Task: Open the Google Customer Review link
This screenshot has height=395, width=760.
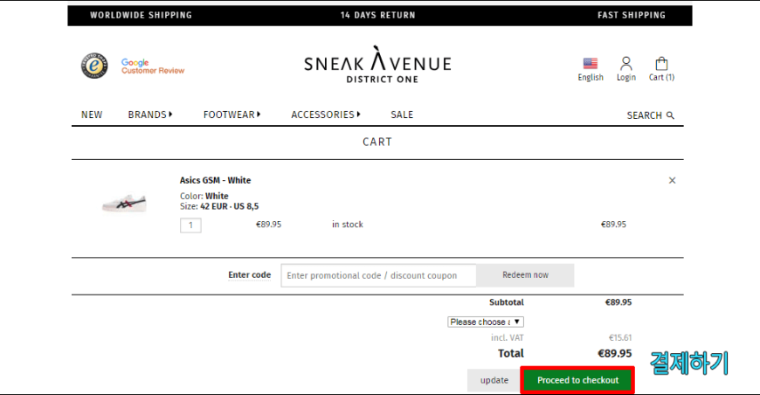Action: tap(153, 66)
